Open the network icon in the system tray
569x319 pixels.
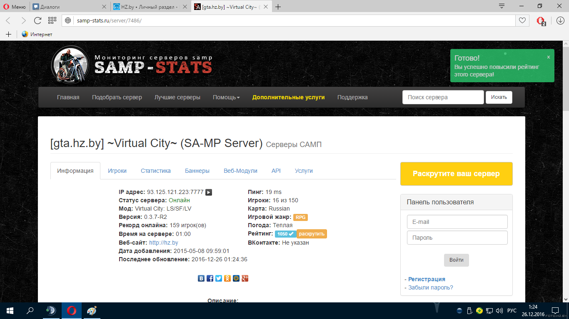pyautogui.click(x=490, y=311)
